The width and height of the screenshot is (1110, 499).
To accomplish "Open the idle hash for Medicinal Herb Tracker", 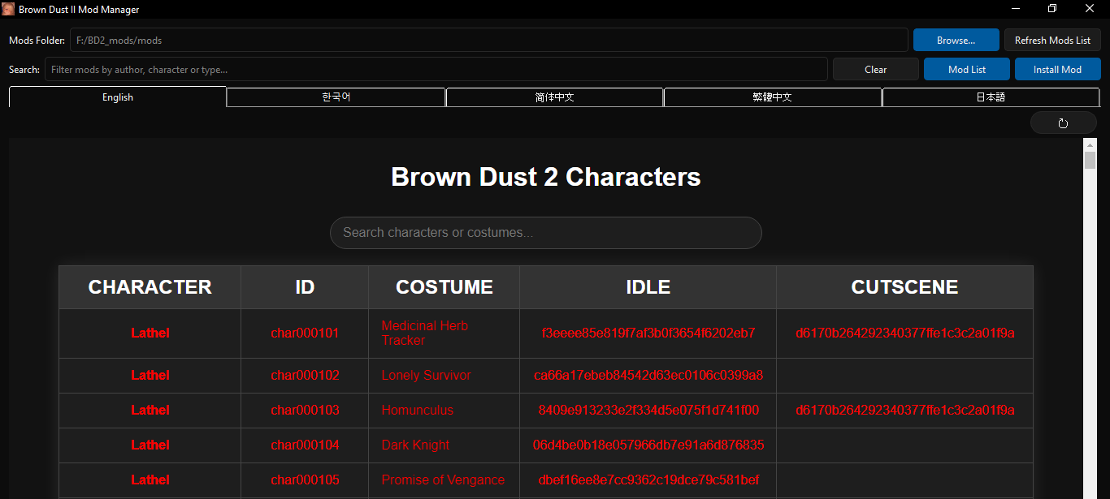I will tap(648, 333).
